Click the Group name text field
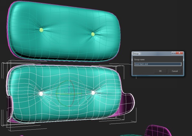192x136 pixels. point(158,64)
